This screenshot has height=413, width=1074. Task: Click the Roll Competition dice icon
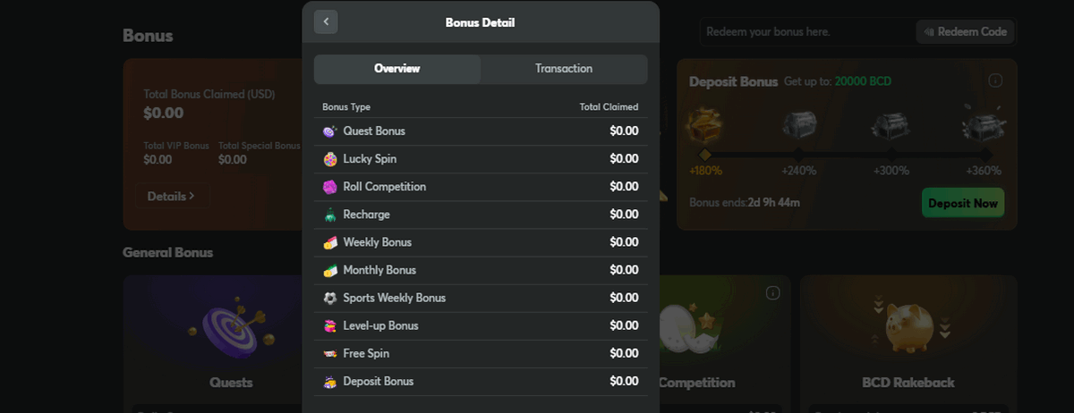coord(329,187)
